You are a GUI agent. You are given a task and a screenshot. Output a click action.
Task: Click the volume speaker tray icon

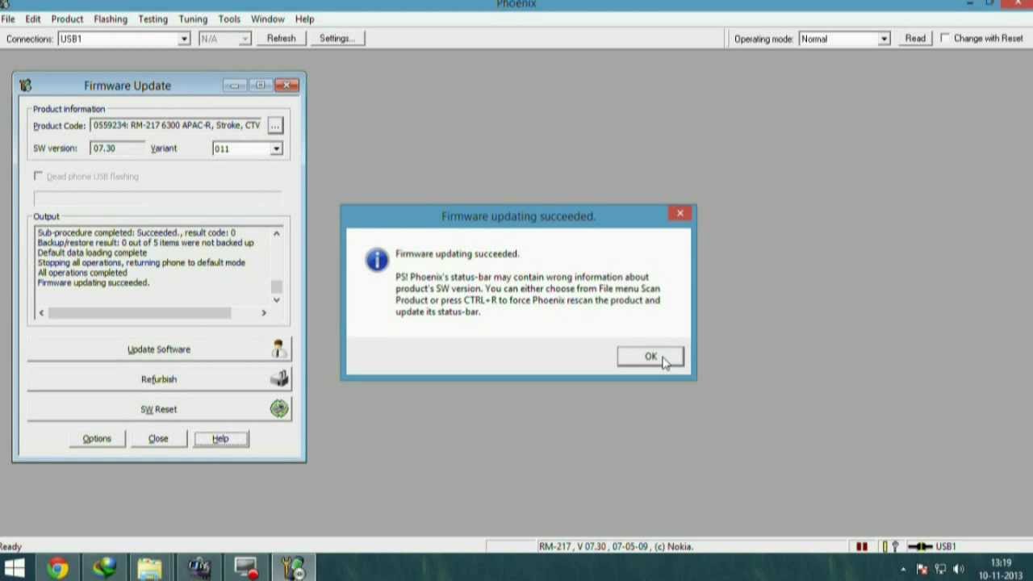[x=959, y=570]
